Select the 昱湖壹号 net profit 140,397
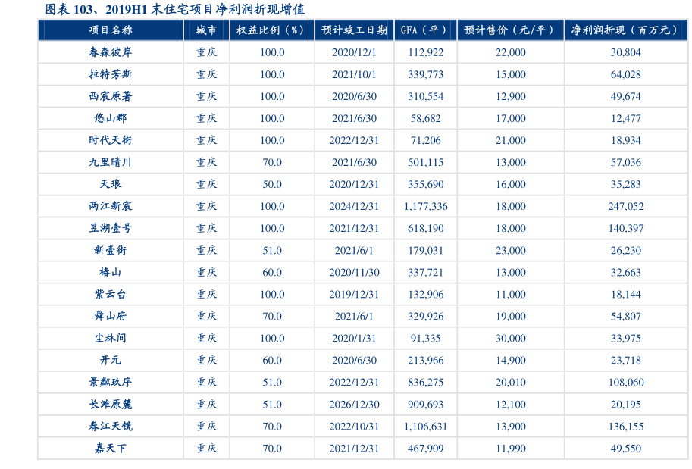Viewport: 692px width, 469px height. click(x=625, y=228)
